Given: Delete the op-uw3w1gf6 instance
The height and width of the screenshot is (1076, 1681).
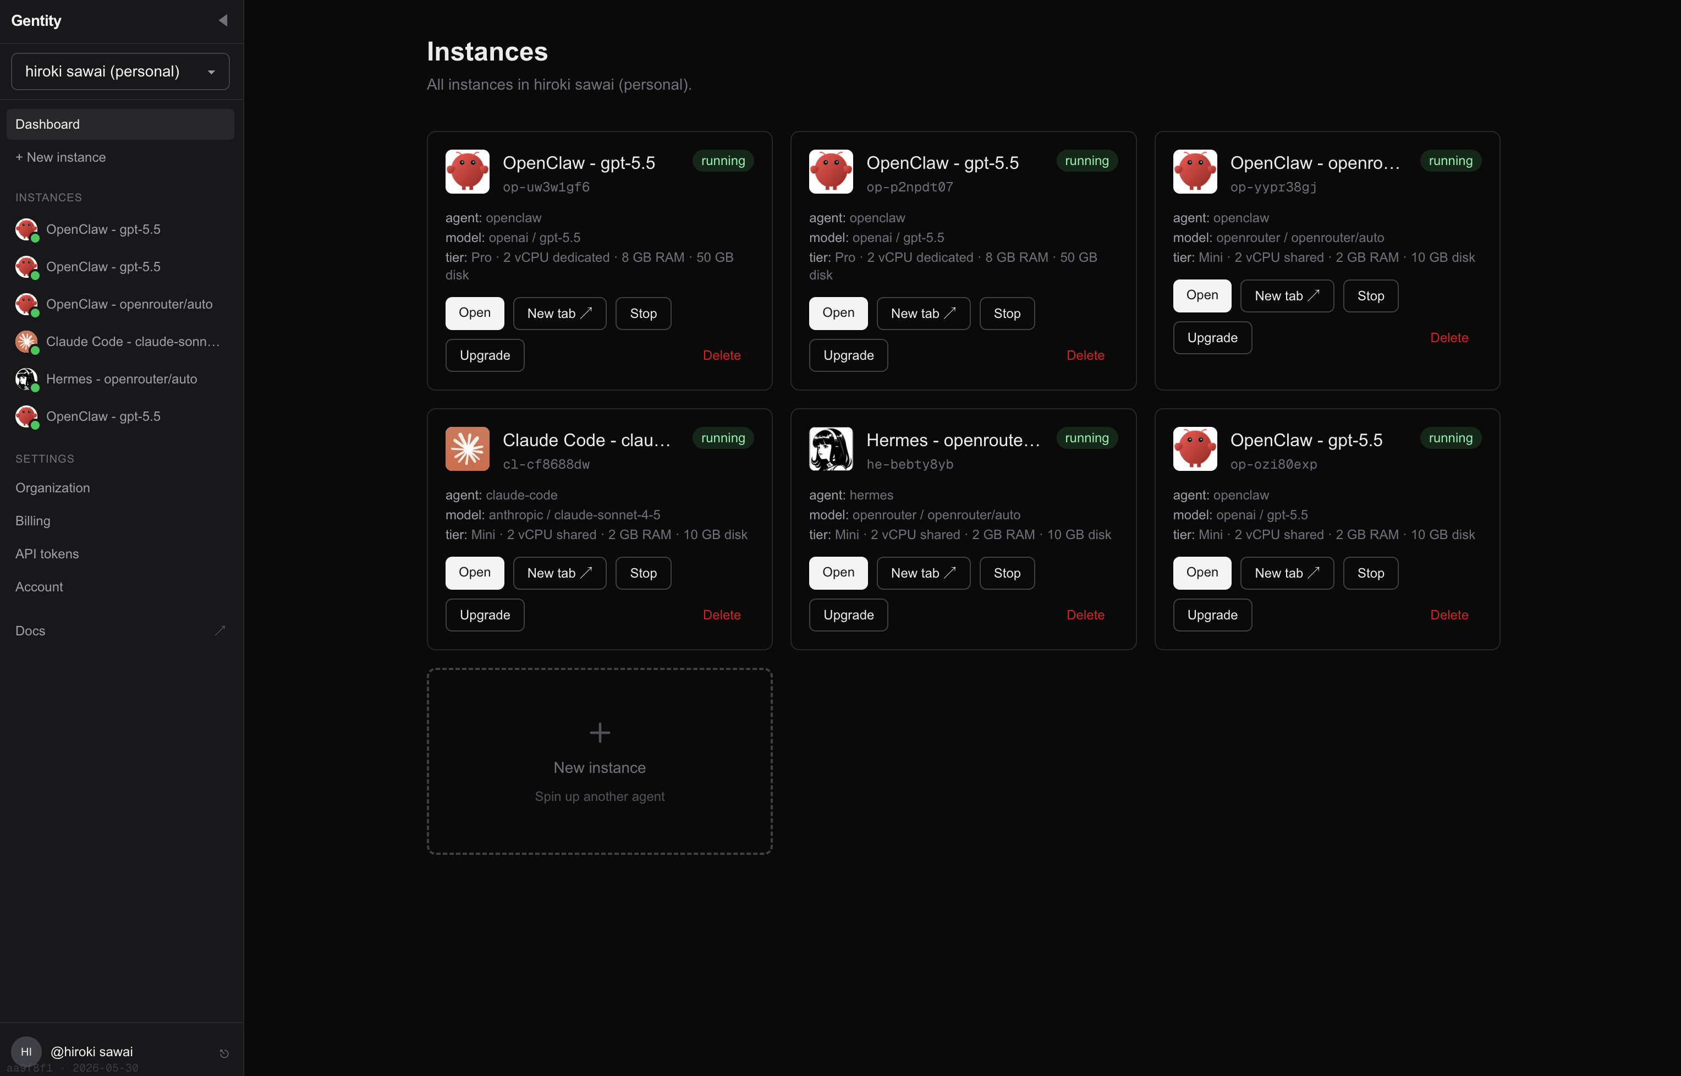Looking at the screenshot, I should (x=722, y=355).
